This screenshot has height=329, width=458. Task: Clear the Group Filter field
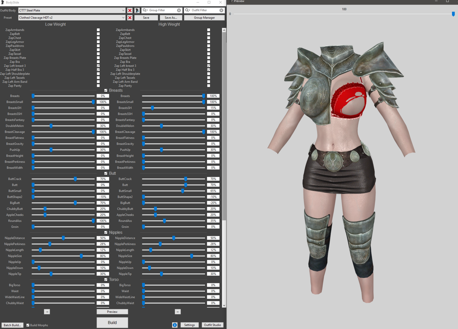(x=179, y=10)
